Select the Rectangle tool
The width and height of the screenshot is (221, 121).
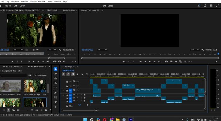coord(55,97)
